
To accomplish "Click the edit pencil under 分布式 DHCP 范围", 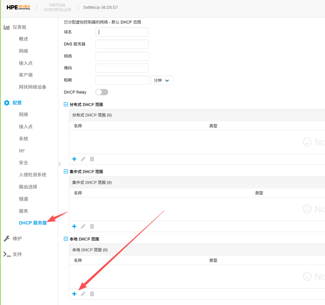I will (83, 159).
